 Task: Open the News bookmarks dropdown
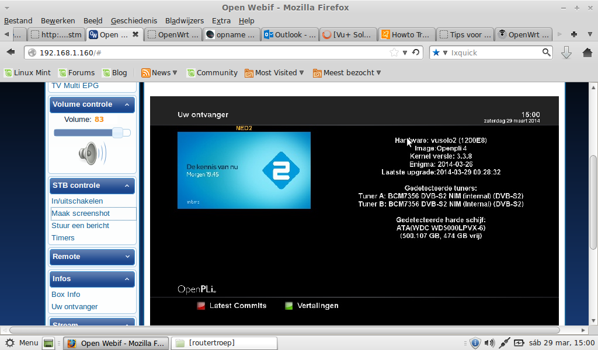tap(159, 73)
